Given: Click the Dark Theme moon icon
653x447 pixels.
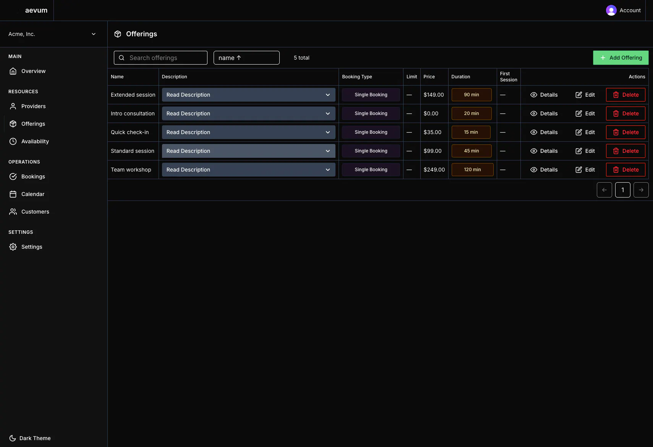Looking at the screenshot, I should click(13, 438).
